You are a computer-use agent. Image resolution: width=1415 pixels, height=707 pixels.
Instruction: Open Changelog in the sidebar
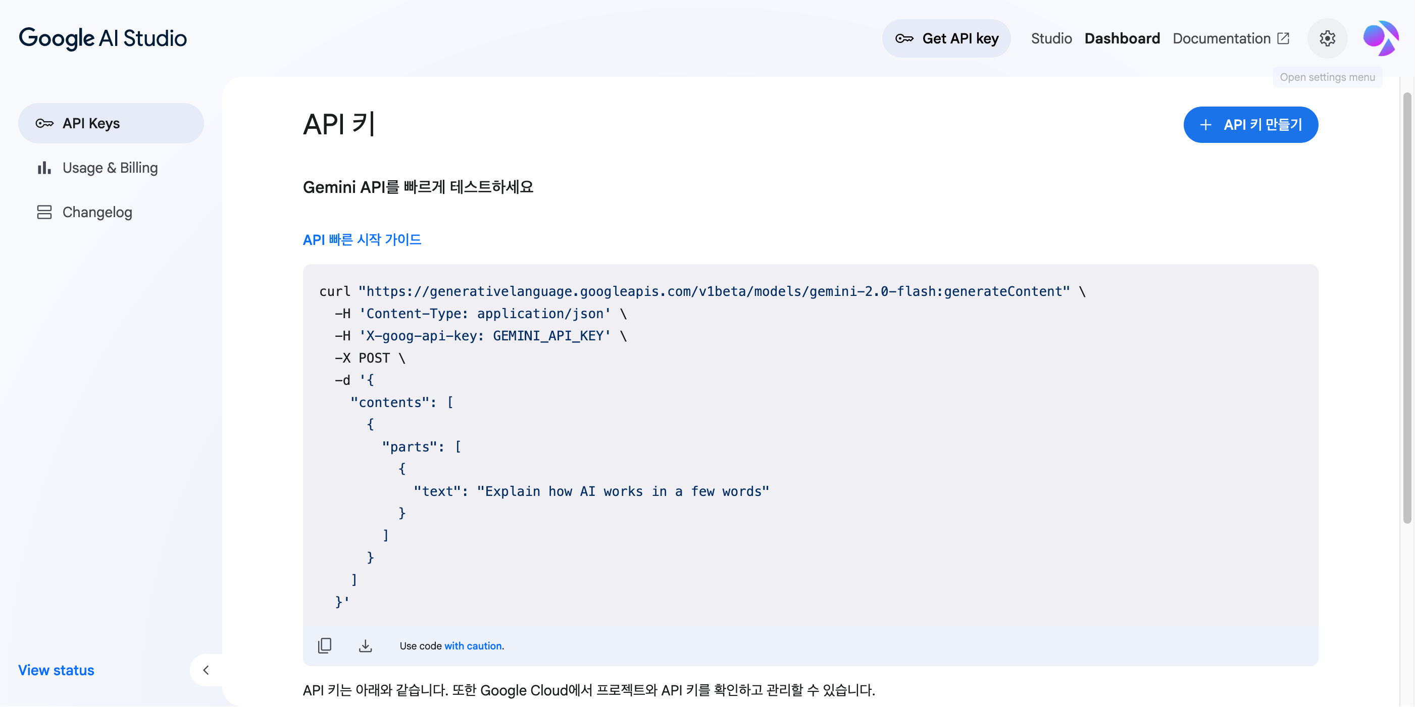(x=111, y=213)
